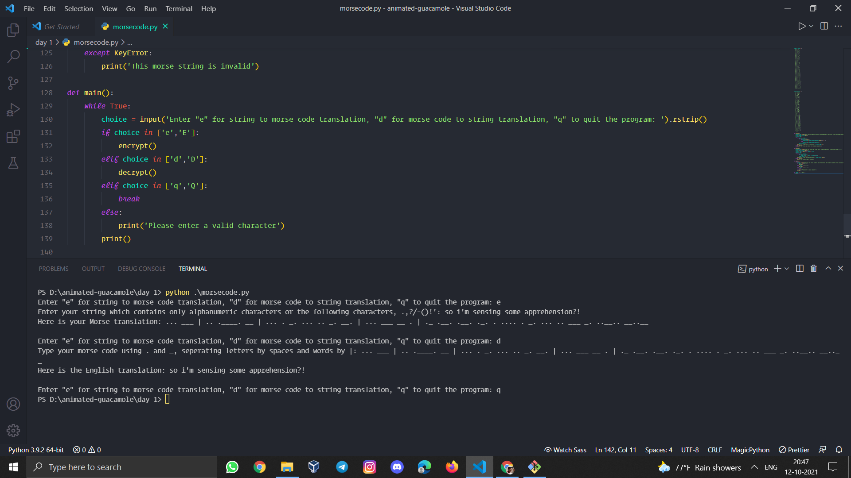Image resolution: width=851 pixels, height=478 pixels.
Task: Switch to the DEBUG CONSOLE tab
Action: [141, 268]
